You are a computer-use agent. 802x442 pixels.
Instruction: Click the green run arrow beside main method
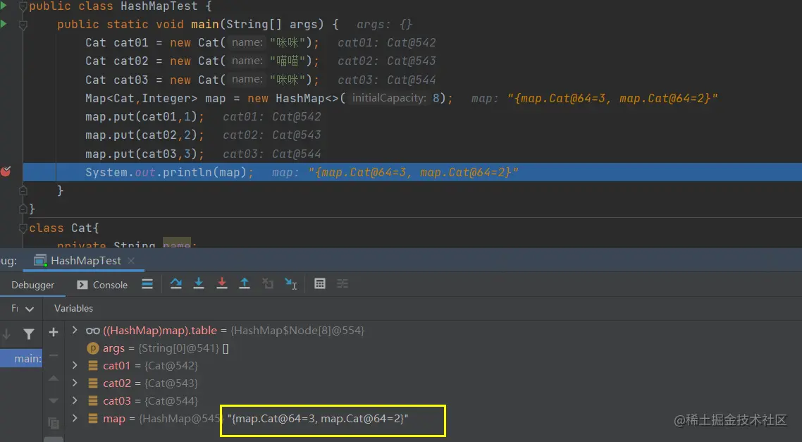click(4, 23)
